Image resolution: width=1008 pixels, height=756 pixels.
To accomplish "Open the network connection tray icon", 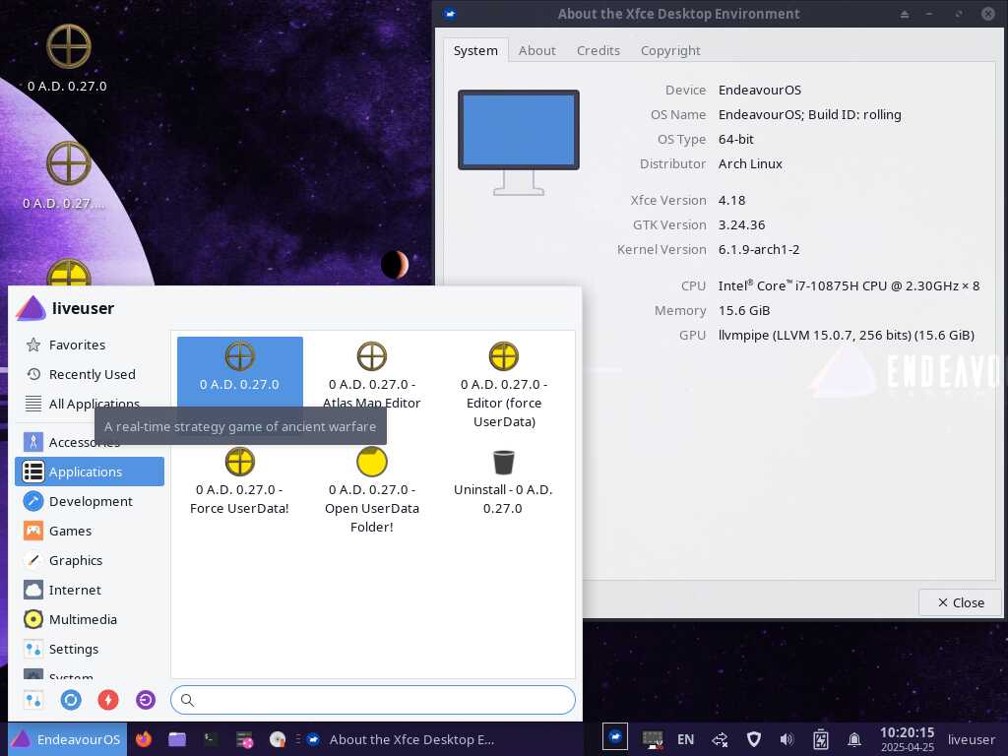I will 720,739.
